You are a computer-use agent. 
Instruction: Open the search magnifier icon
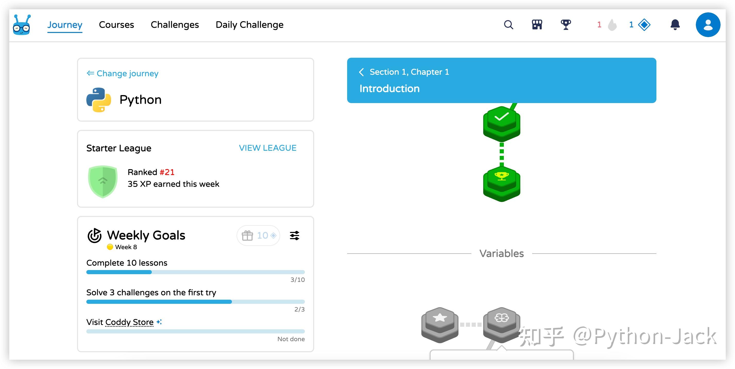click(x=508, y=25)
